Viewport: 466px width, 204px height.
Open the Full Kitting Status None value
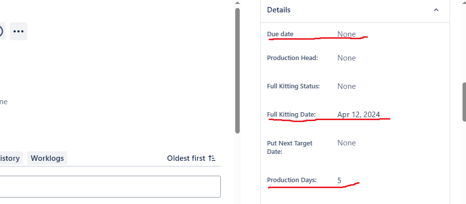click(x=347, y=86)
